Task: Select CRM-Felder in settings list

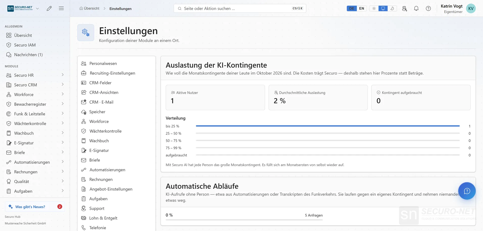Action: point(116,83)
